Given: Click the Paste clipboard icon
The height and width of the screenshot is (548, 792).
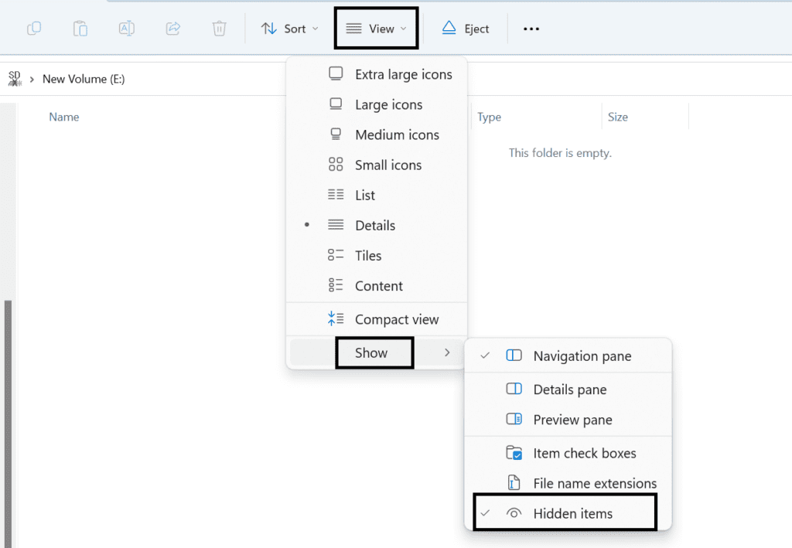Looking at the screenshot, I should click(80, 29).
